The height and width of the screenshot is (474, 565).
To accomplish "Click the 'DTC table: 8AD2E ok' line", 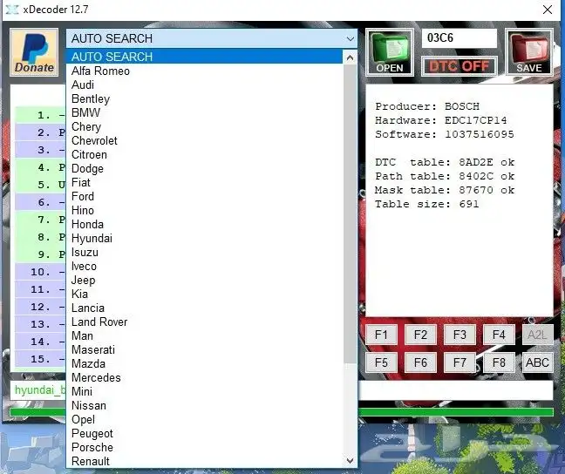I will (445, 162).
